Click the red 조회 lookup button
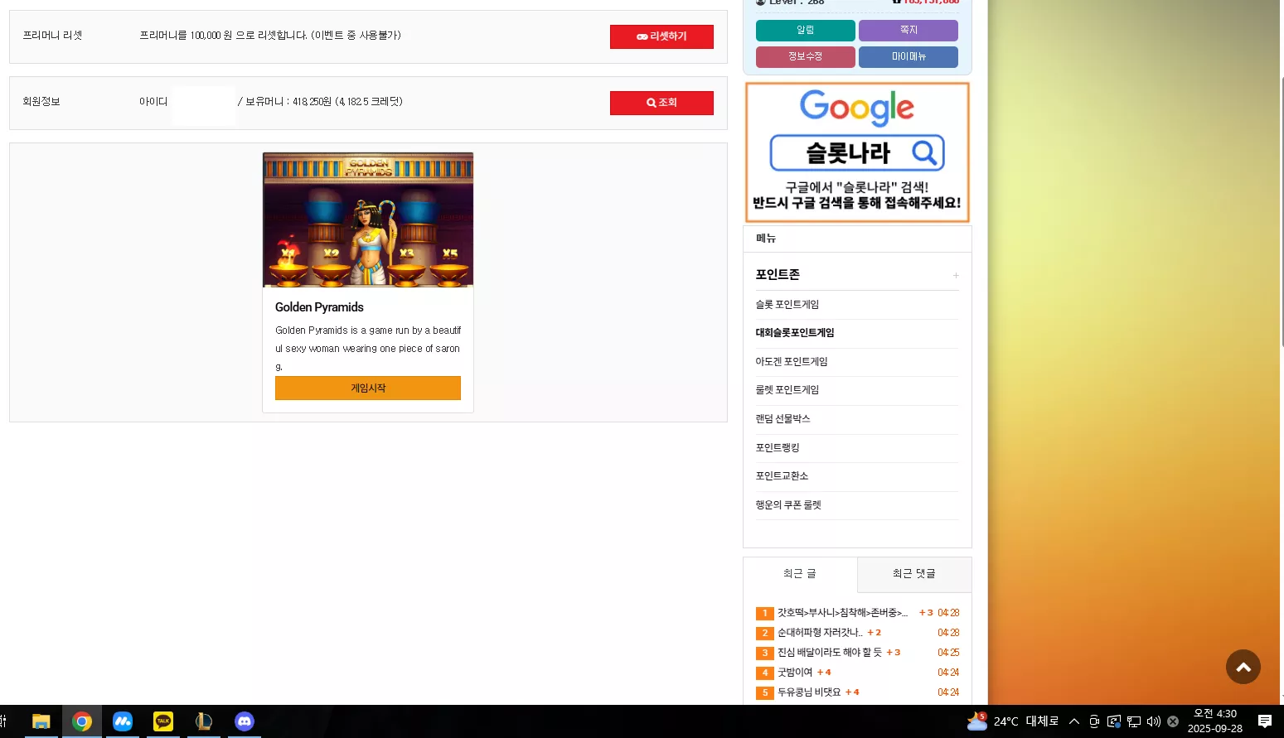1284x738 pixels. (661, 103)
